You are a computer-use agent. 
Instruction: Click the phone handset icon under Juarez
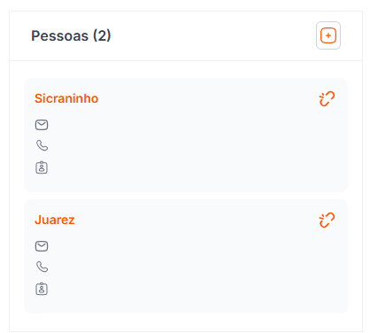point(42,267)
